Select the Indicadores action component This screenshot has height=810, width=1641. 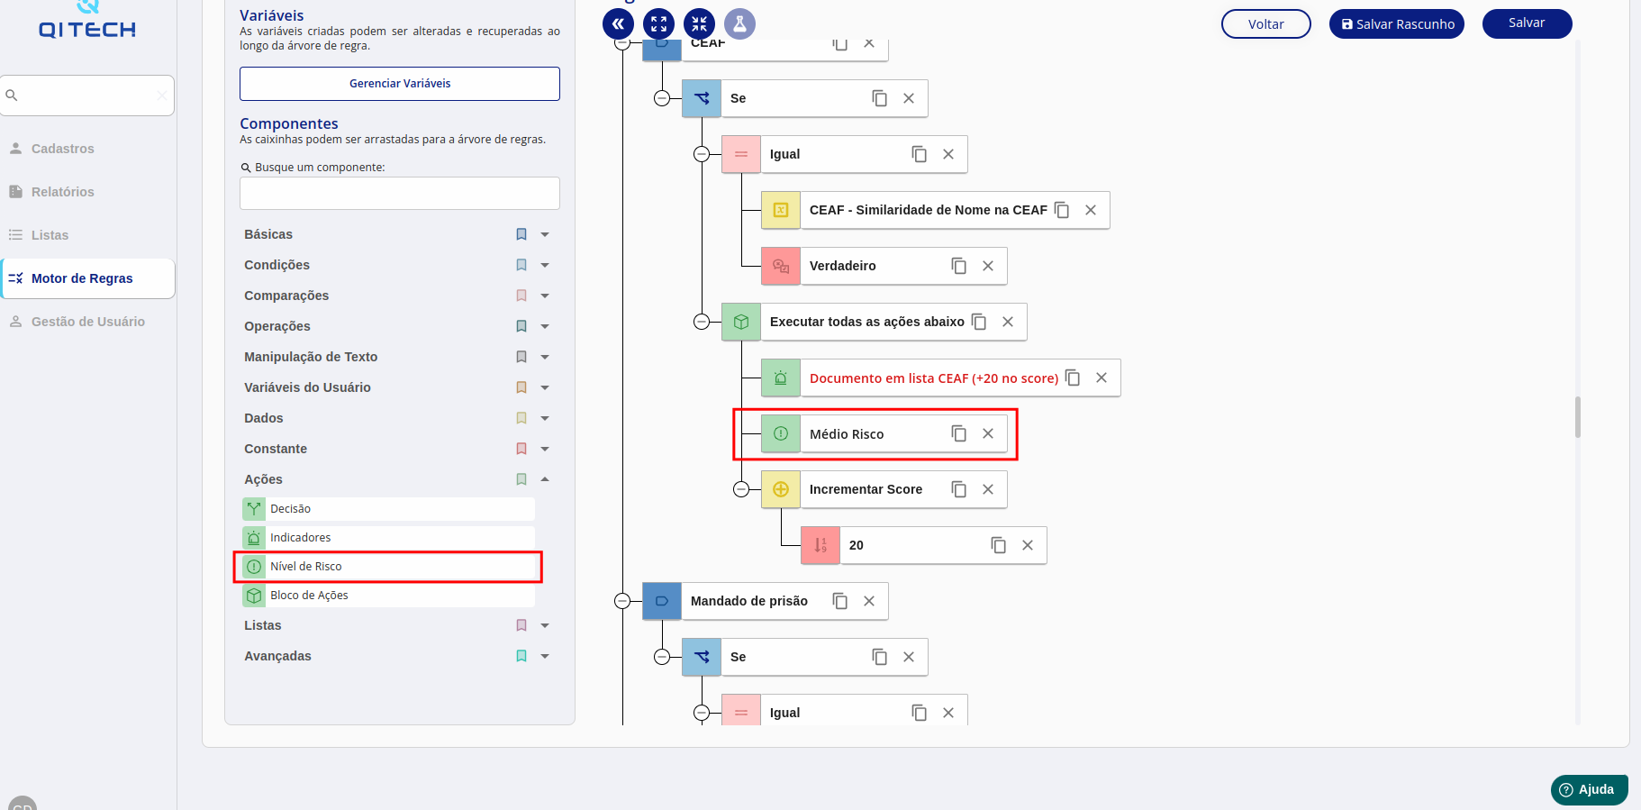click(x=388, y=538)
